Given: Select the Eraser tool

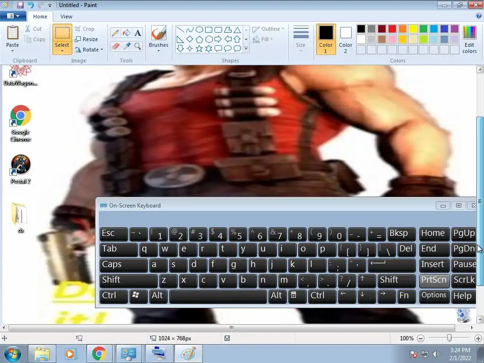Looking at the screenshot, I should coord(115,46).
